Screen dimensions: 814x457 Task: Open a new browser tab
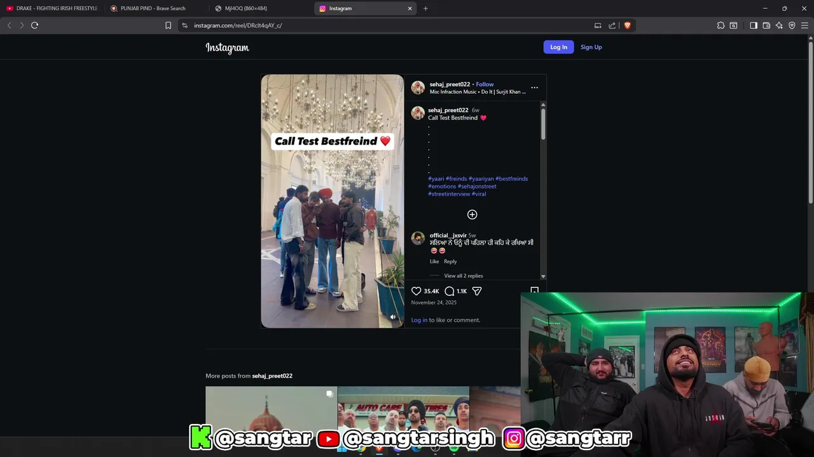(425, 8)
